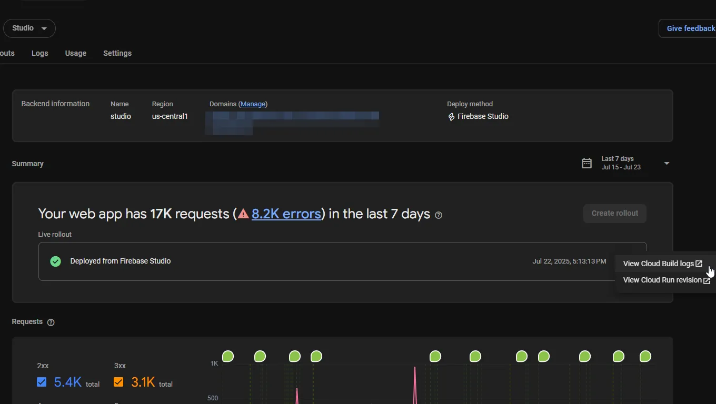This screenshot has width=716, height=404.
Task: Expand the Last 7 days date range selector
Action: click(667, 163)
